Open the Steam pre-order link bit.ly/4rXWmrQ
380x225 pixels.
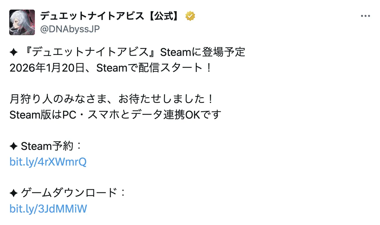click(x=48, y=162)
